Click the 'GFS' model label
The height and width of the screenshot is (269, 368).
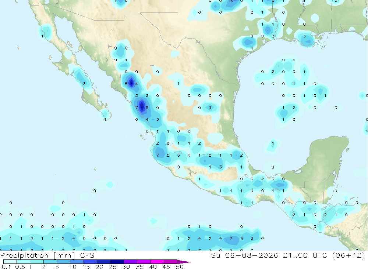[x=87, y=255]
